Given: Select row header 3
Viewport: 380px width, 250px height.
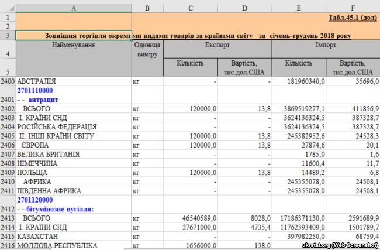Looking at the screenshot, I should (x=8, y=36).
